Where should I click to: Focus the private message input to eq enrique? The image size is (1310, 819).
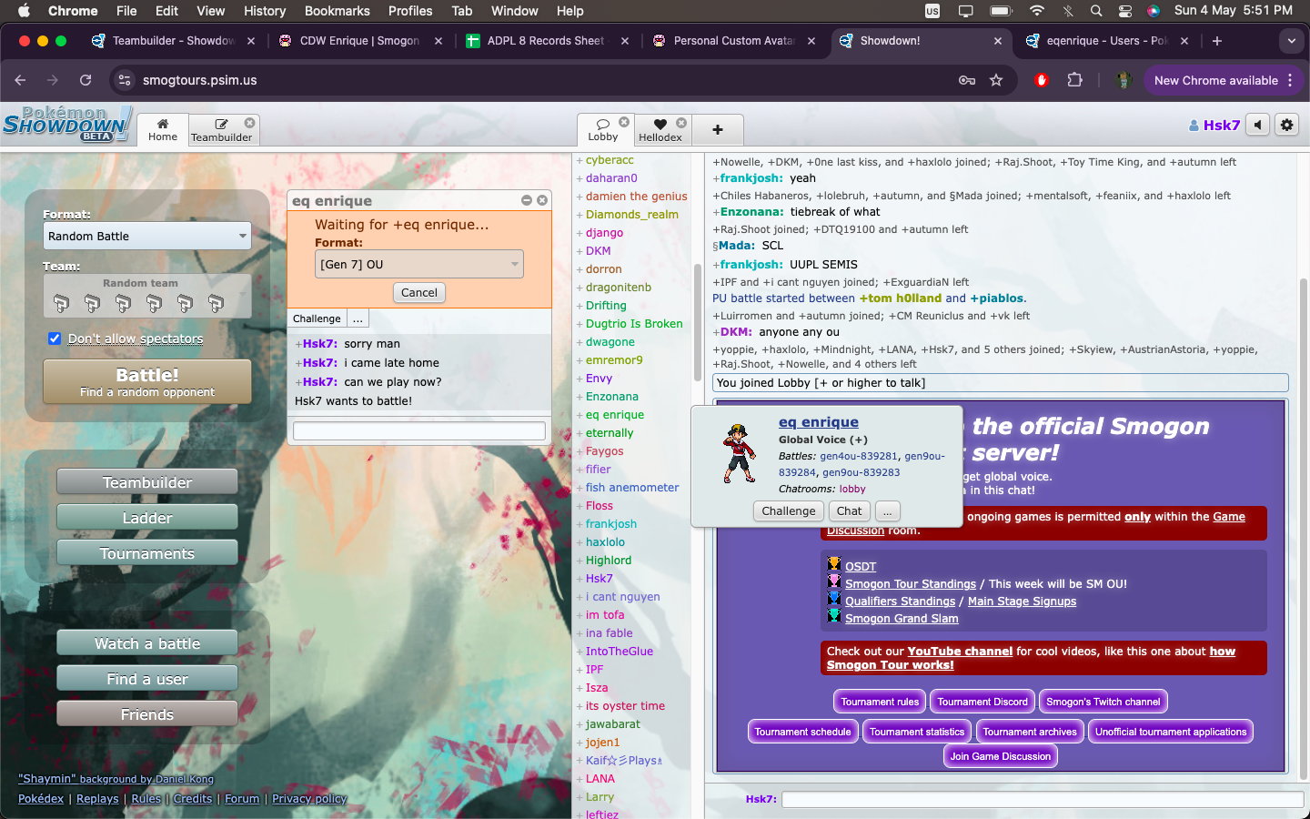point(419,431)
